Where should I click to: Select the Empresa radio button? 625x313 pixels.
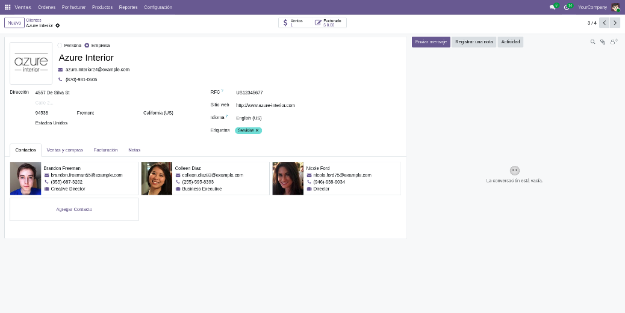click(87, 45)
